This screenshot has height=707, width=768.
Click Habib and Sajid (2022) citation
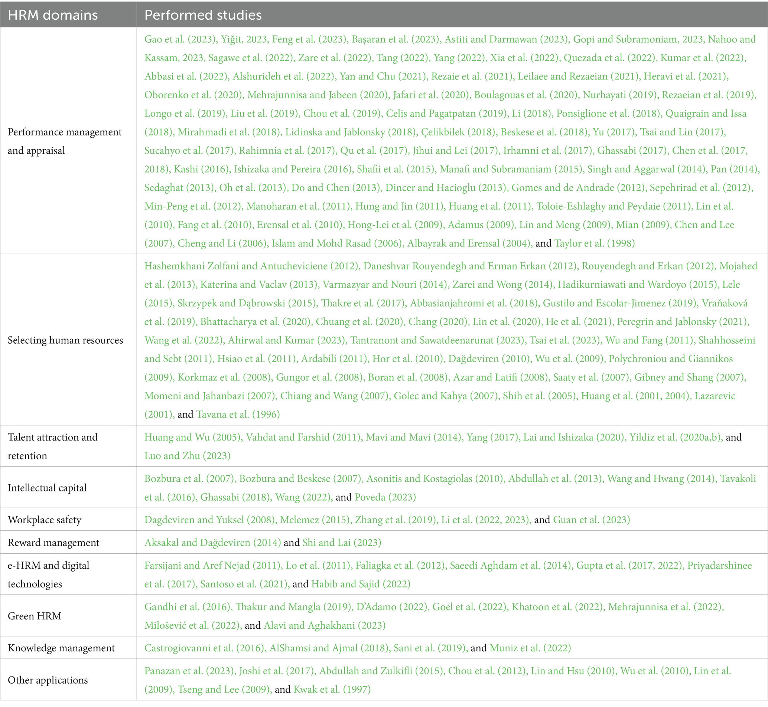point(361,584)
